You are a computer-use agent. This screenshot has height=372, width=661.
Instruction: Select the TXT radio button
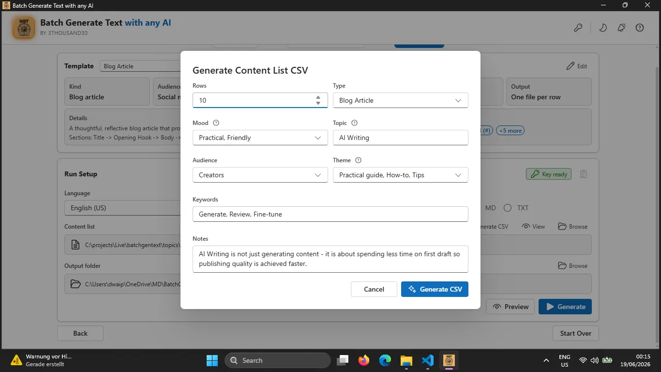point(508,208)
